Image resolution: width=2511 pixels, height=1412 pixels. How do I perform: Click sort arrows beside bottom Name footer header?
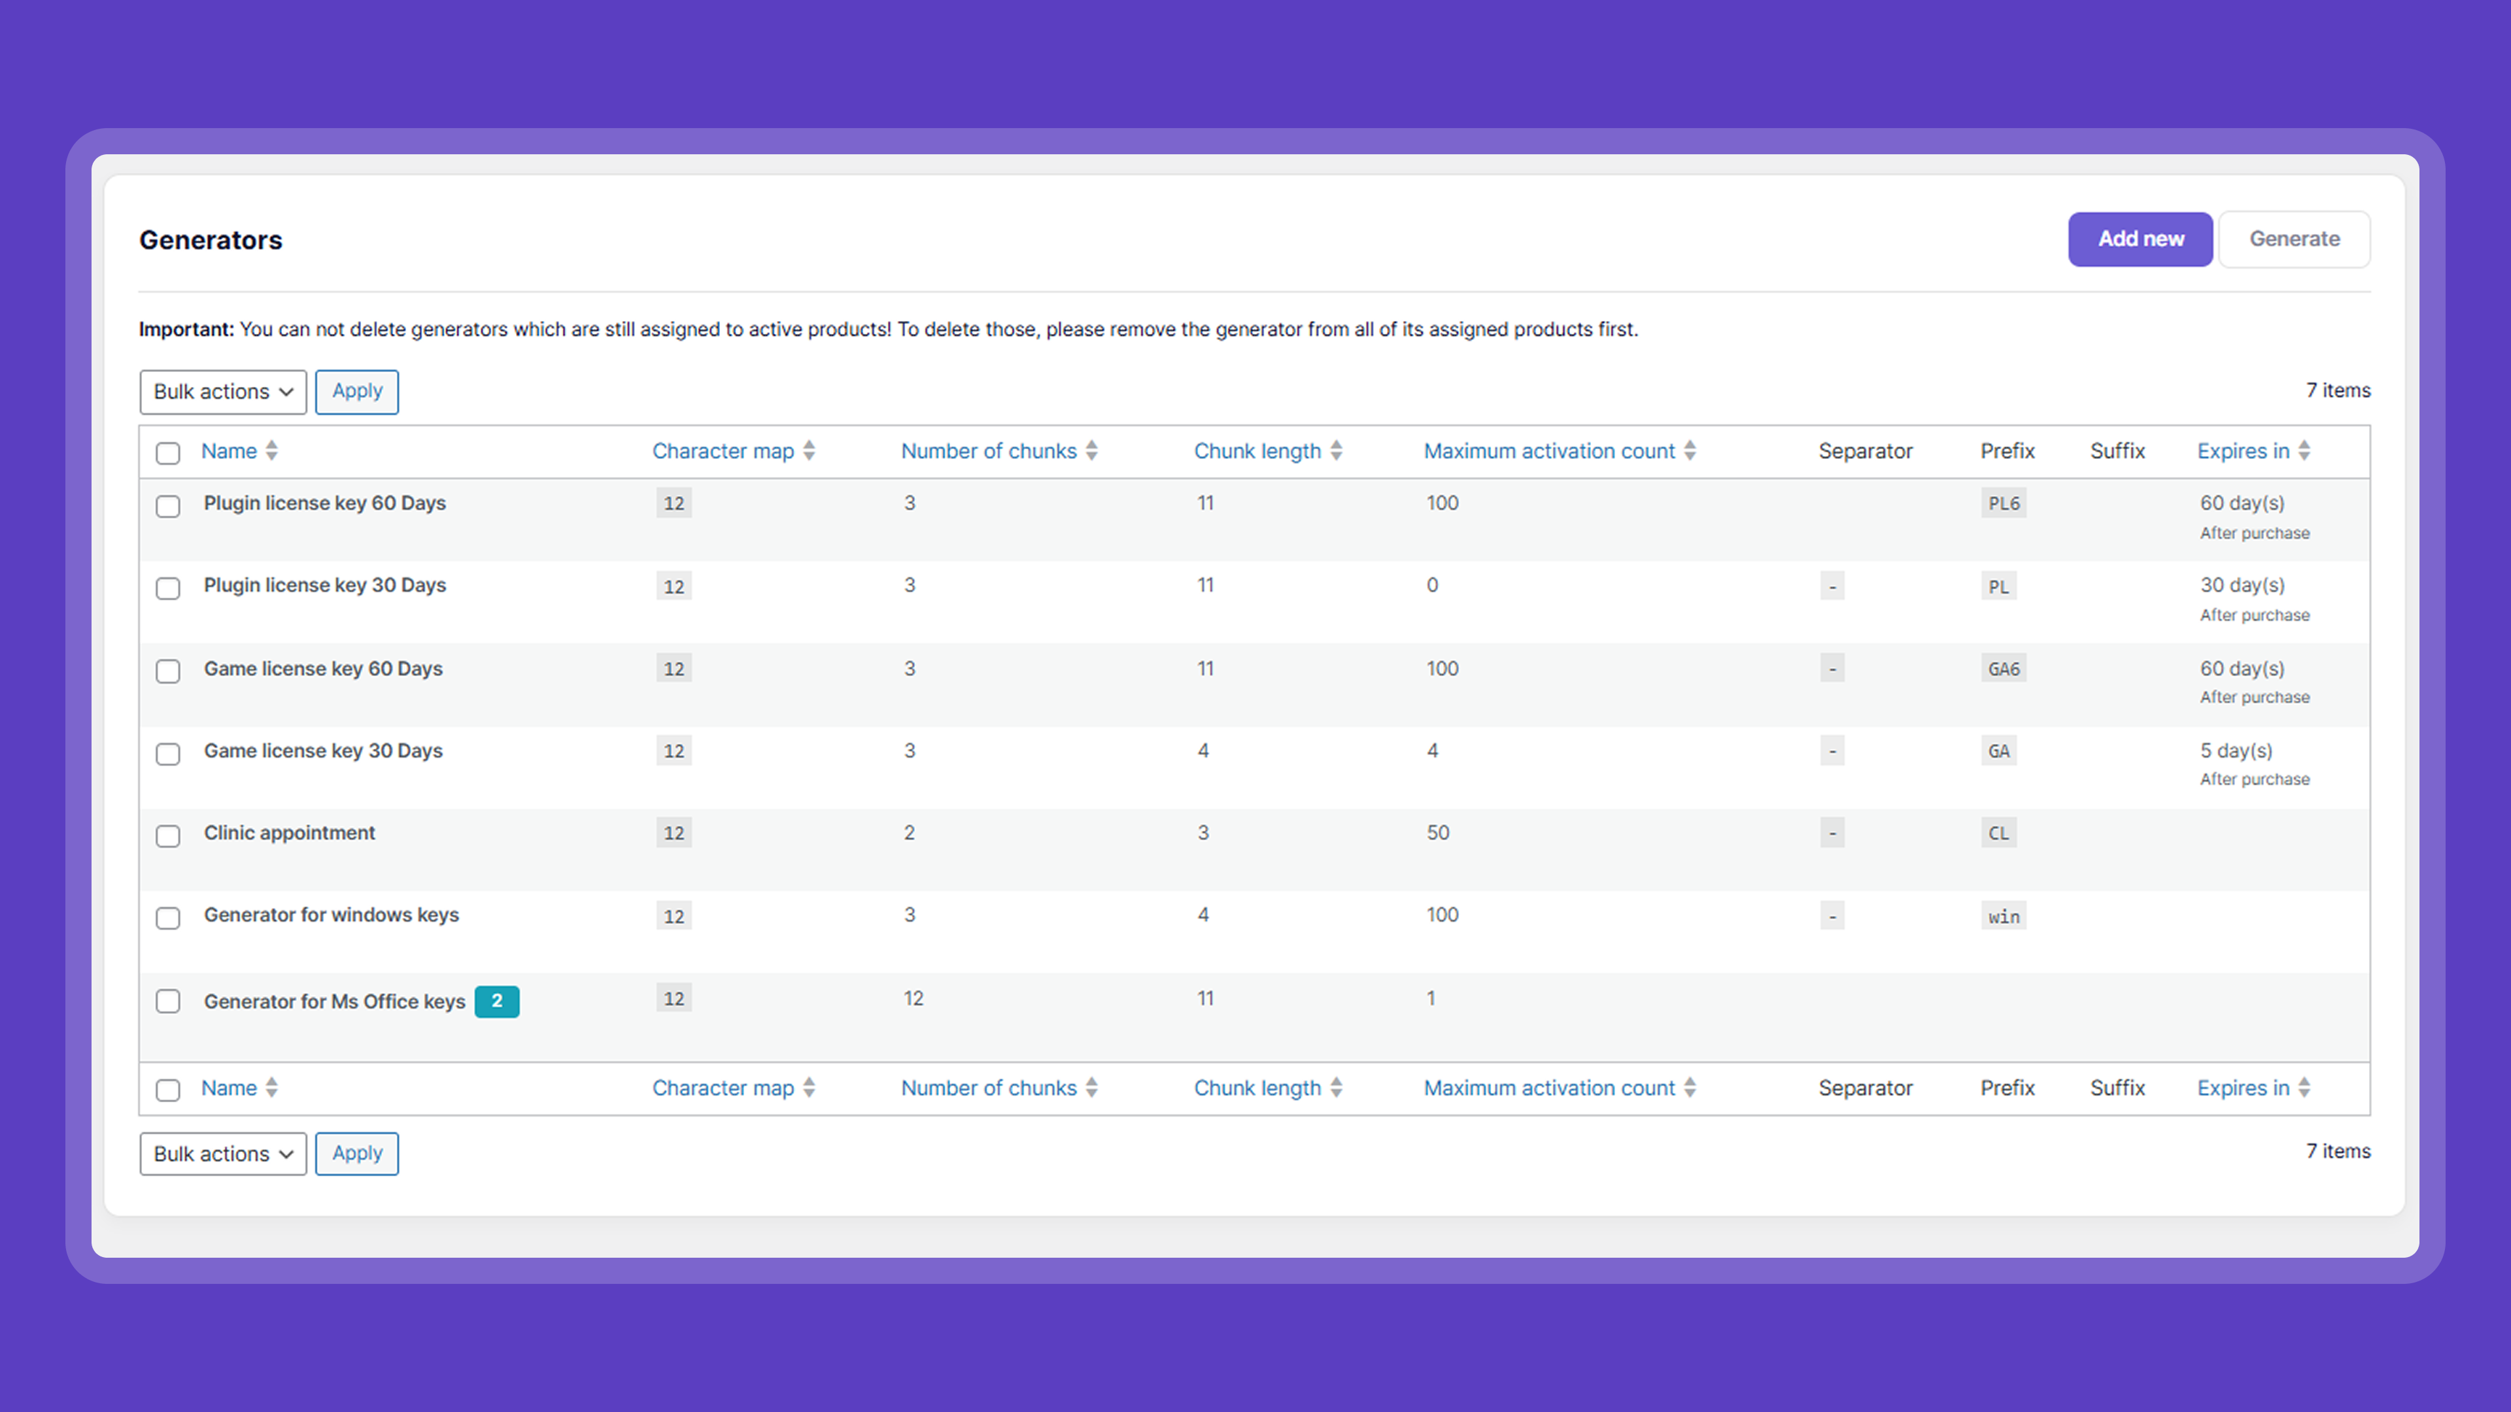pyautogui.click(x=272, y=1088)
